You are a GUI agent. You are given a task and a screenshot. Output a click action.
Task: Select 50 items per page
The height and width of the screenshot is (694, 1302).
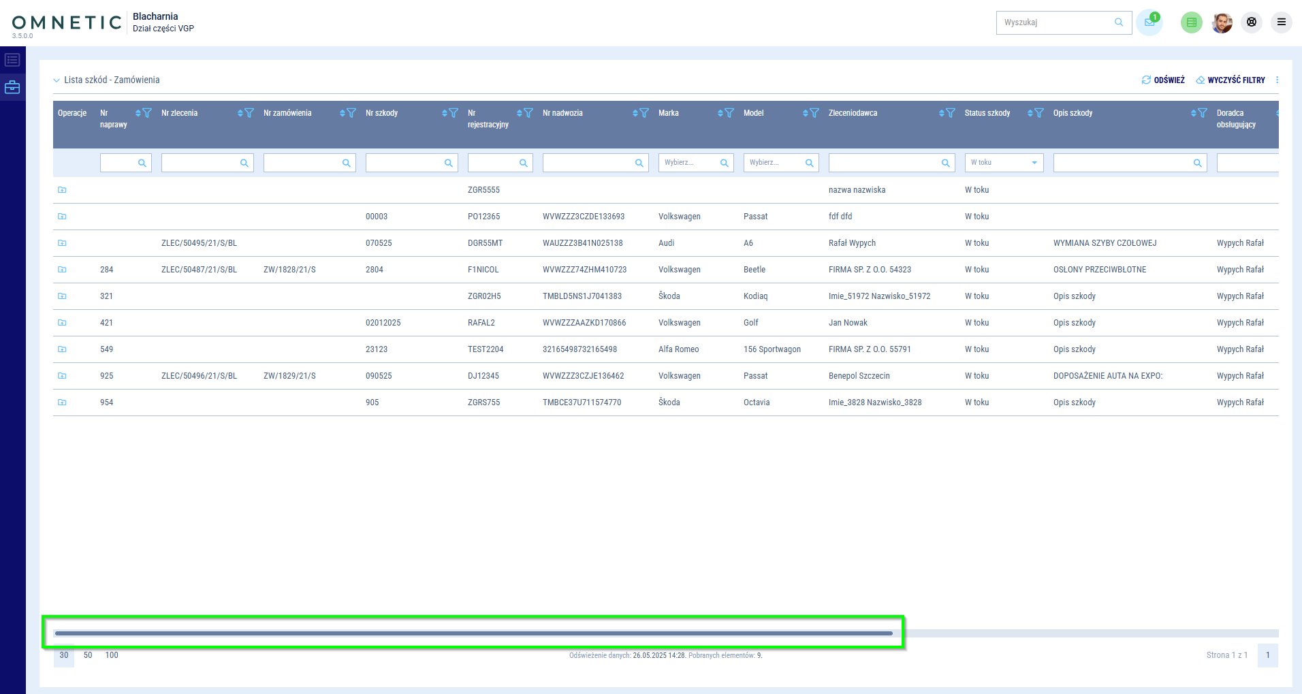[x=88, y=655]
